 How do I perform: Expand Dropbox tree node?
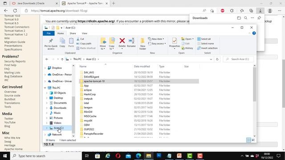coord(45,68)
